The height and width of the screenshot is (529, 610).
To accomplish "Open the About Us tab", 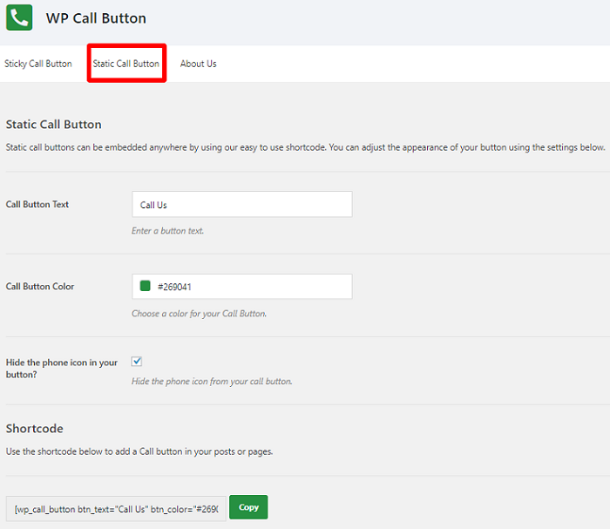I will pos(198,64).
